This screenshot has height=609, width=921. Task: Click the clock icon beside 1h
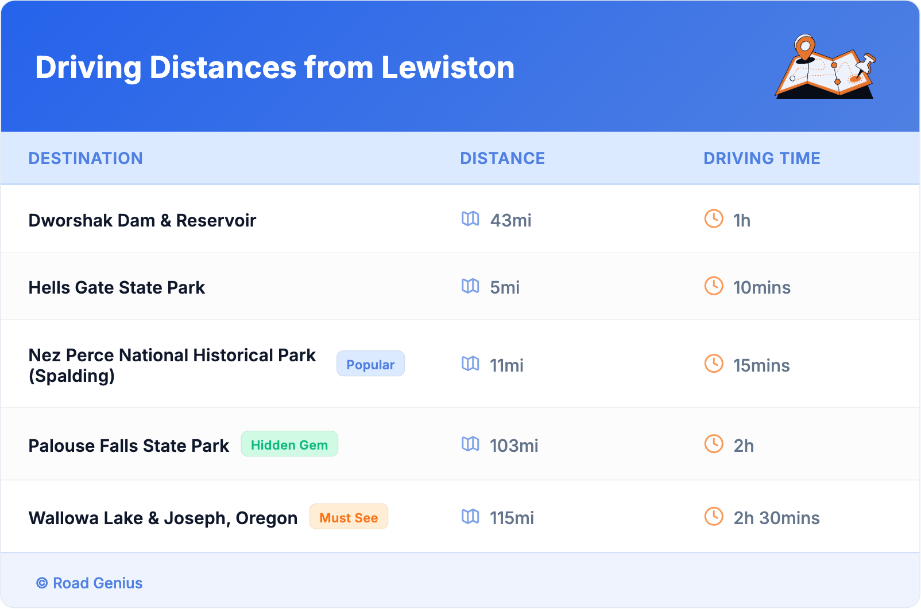tap(714, 218)
